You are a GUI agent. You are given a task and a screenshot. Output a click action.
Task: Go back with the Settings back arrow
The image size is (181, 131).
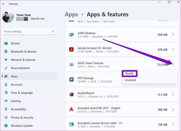[3, 4]
